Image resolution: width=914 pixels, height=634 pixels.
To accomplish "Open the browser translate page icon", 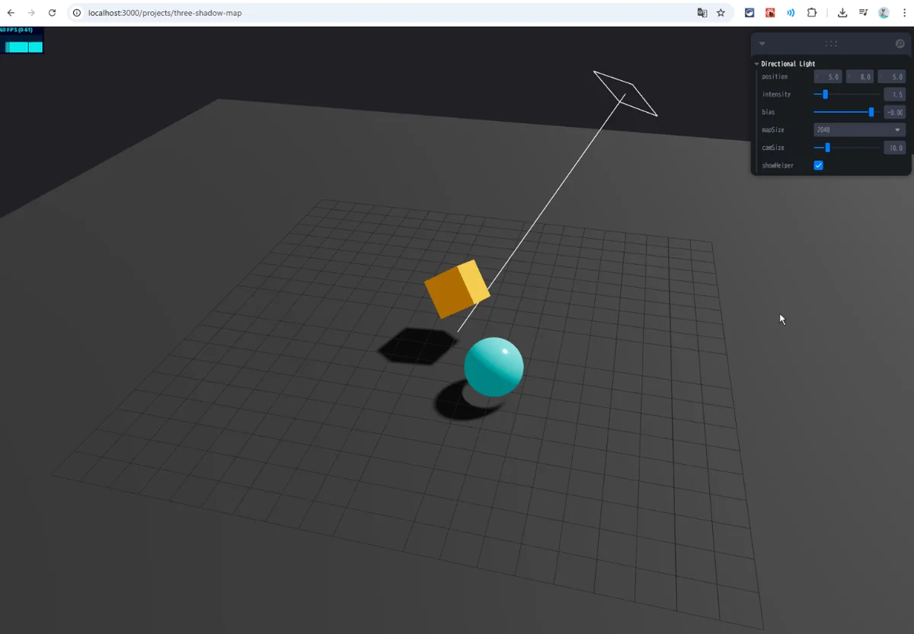I will (x=701, y=13).
